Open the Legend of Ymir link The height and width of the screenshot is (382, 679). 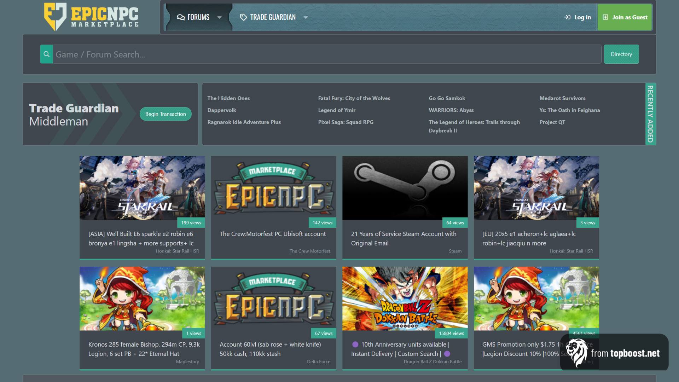click(337, 110)
